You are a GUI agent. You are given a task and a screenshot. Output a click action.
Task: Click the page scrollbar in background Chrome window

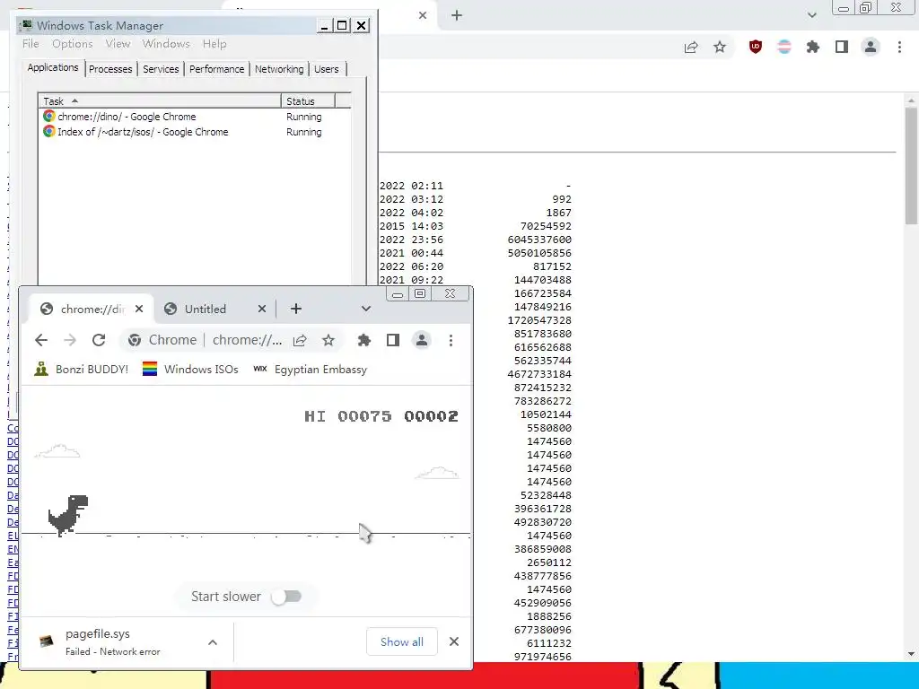tap(911, 165)
